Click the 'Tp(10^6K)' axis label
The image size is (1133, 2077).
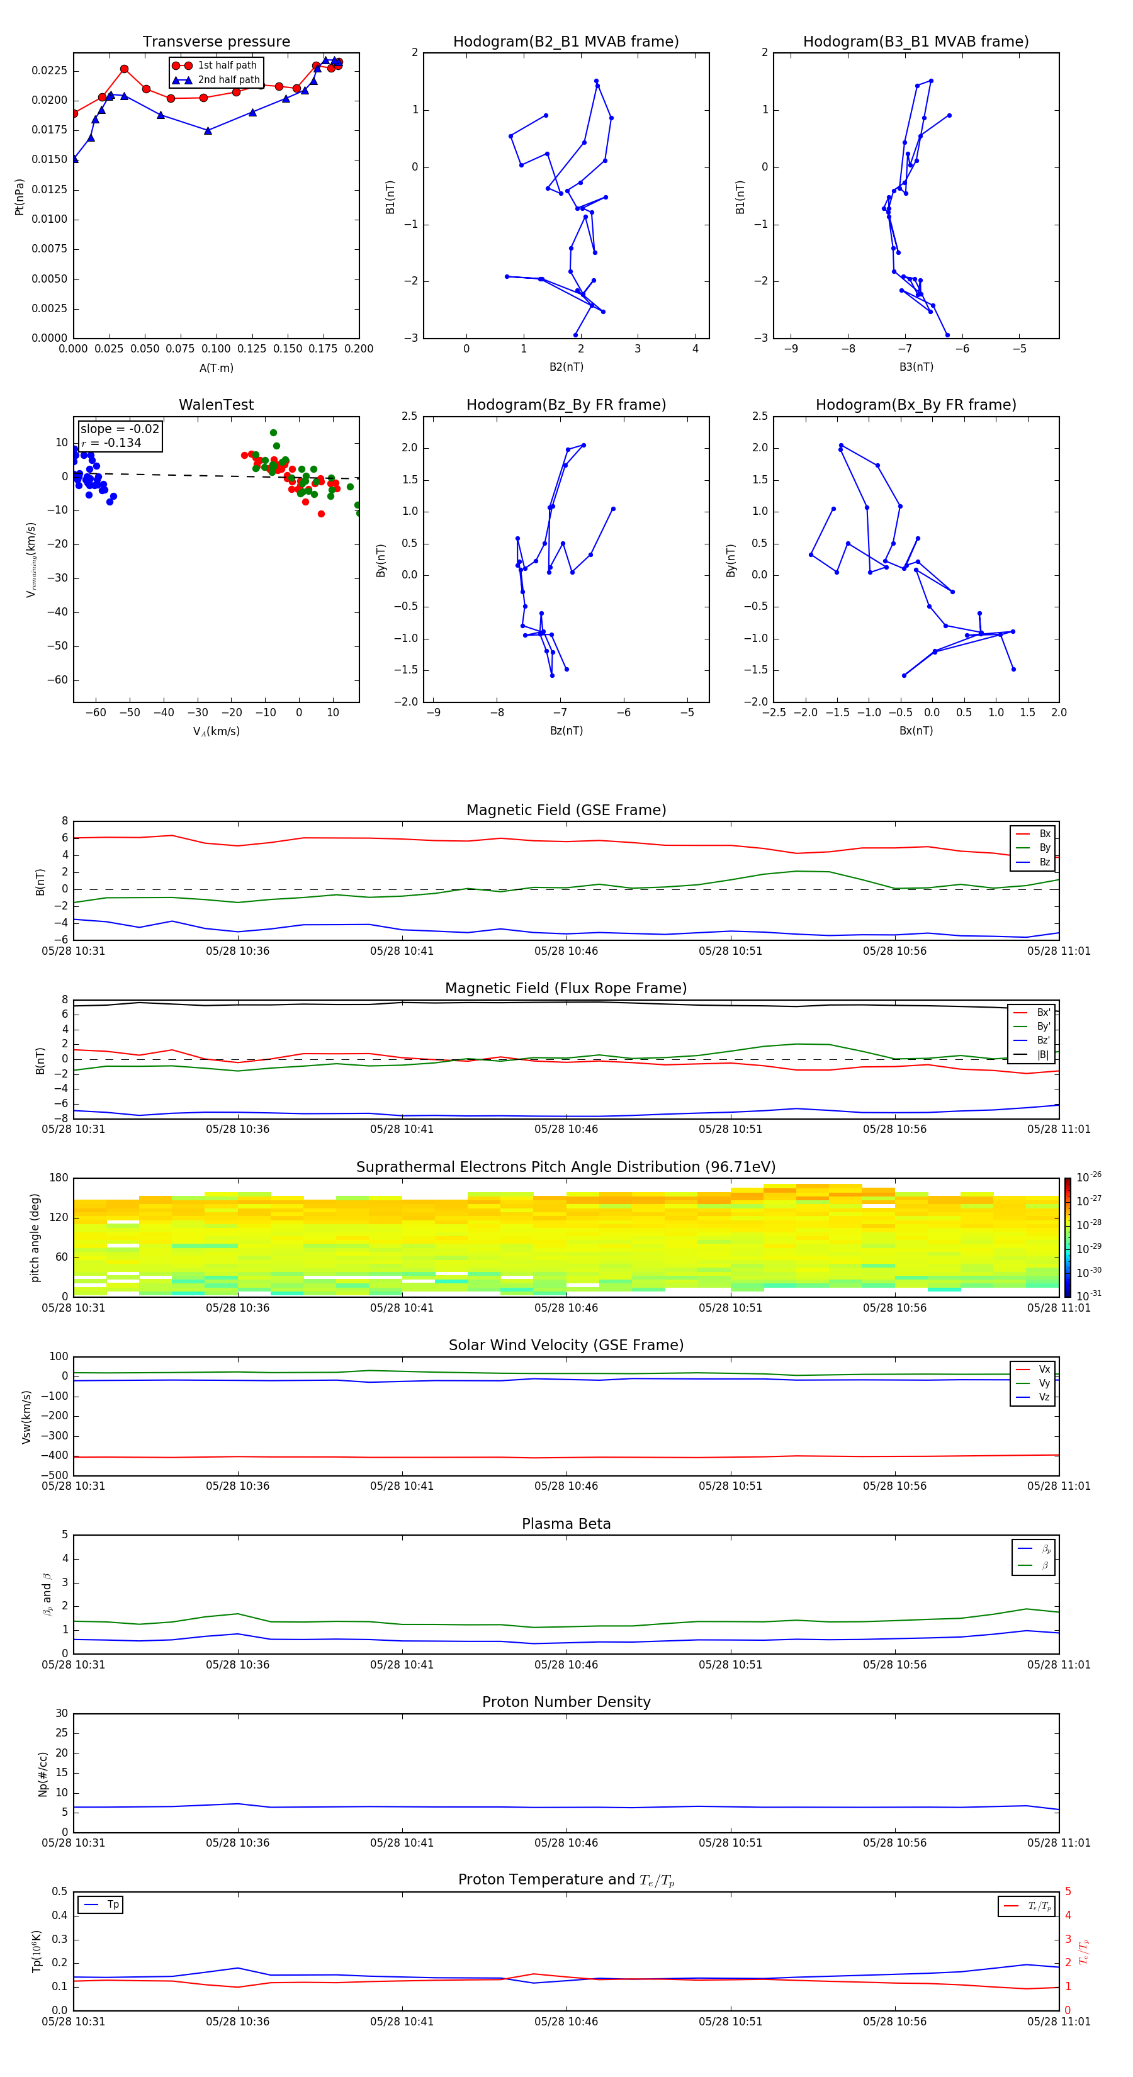[x=37, y=1951]
